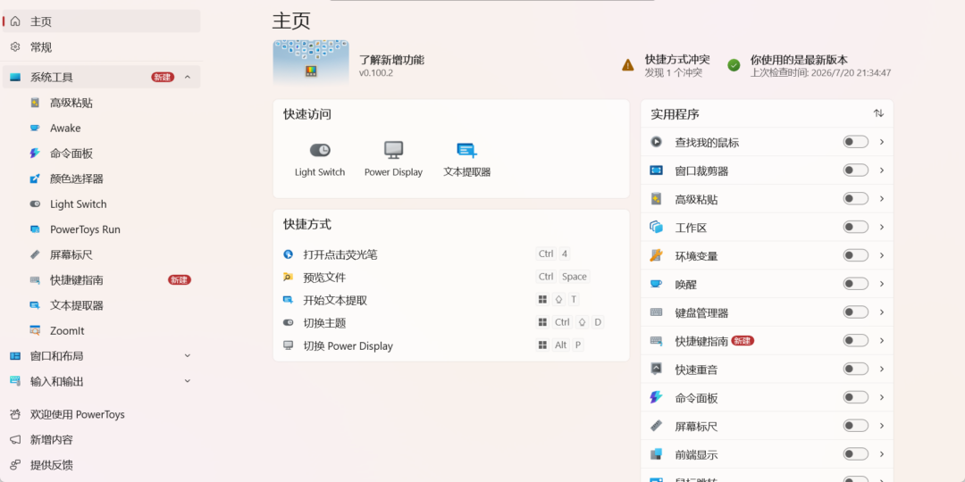Screen dimensions: 965x482
Task: Launch the Power Display quick access icon
Action: [x=393, y=150]
